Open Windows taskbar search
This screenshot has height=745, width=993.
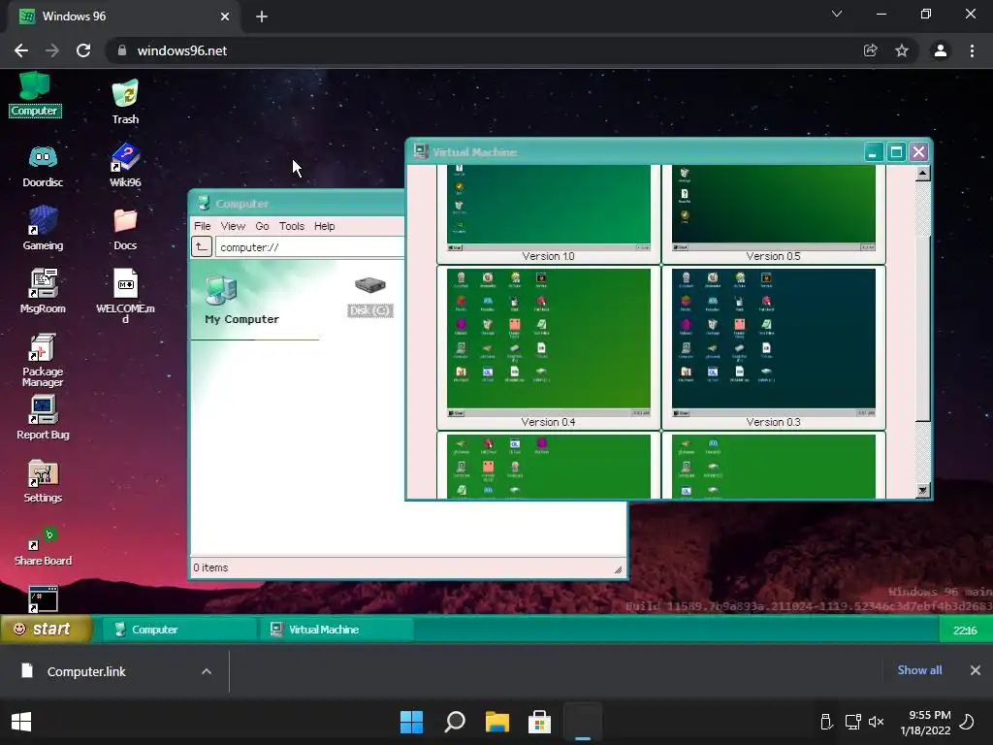455,722
